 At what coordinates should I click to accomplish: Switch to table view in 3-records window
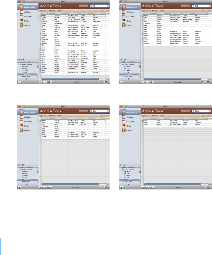[208, 187]
